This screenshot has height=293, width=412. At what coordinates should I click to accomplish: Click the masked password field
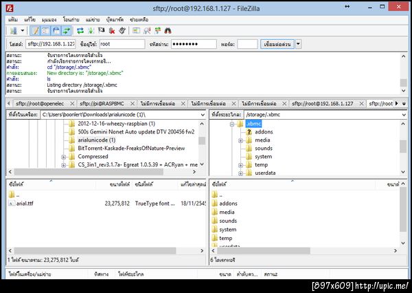pyautogui.click(x=194, y=44)
